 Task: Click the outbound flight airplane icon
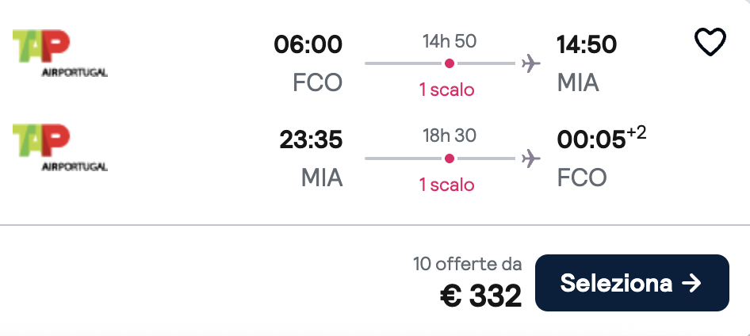point(530,63)
